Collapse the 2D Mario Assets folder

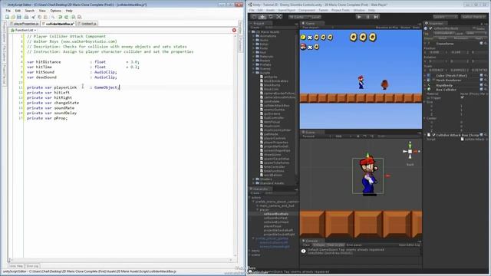coord(250,32)
